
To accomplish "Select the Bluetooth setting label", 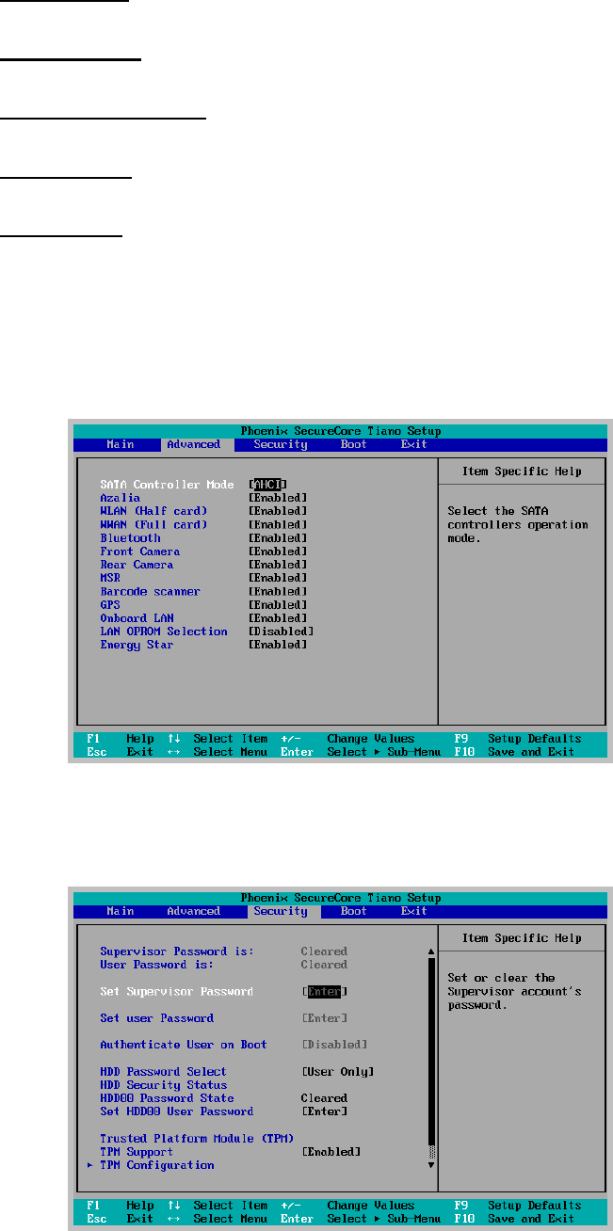I will [x=130, y=538].
